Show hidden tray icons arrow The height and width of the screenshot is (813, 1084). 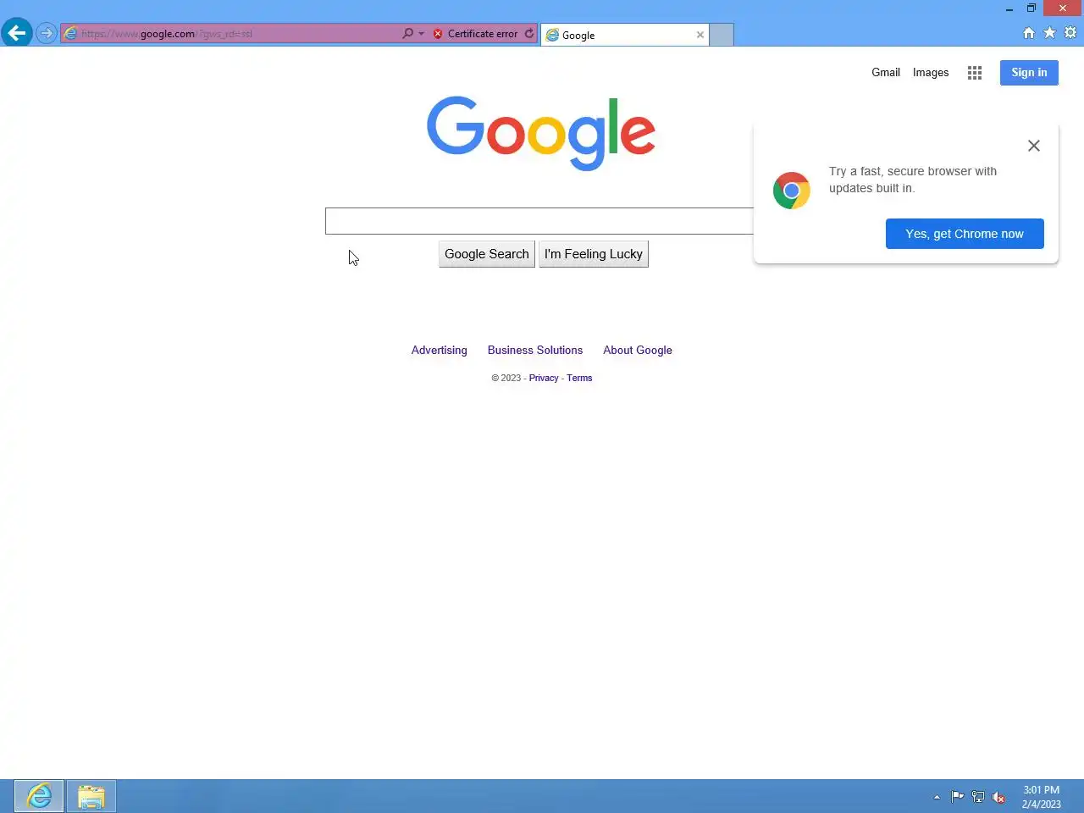pyautogui.click(x=937, y=797)
